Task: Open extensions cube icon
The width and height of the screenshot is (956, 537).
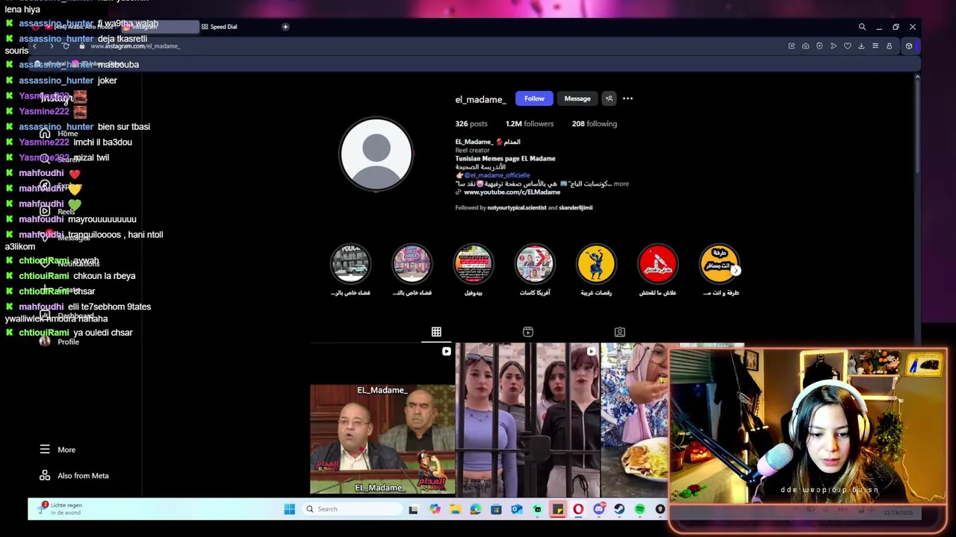Action: pyautogui.click(x=909, y=46)
